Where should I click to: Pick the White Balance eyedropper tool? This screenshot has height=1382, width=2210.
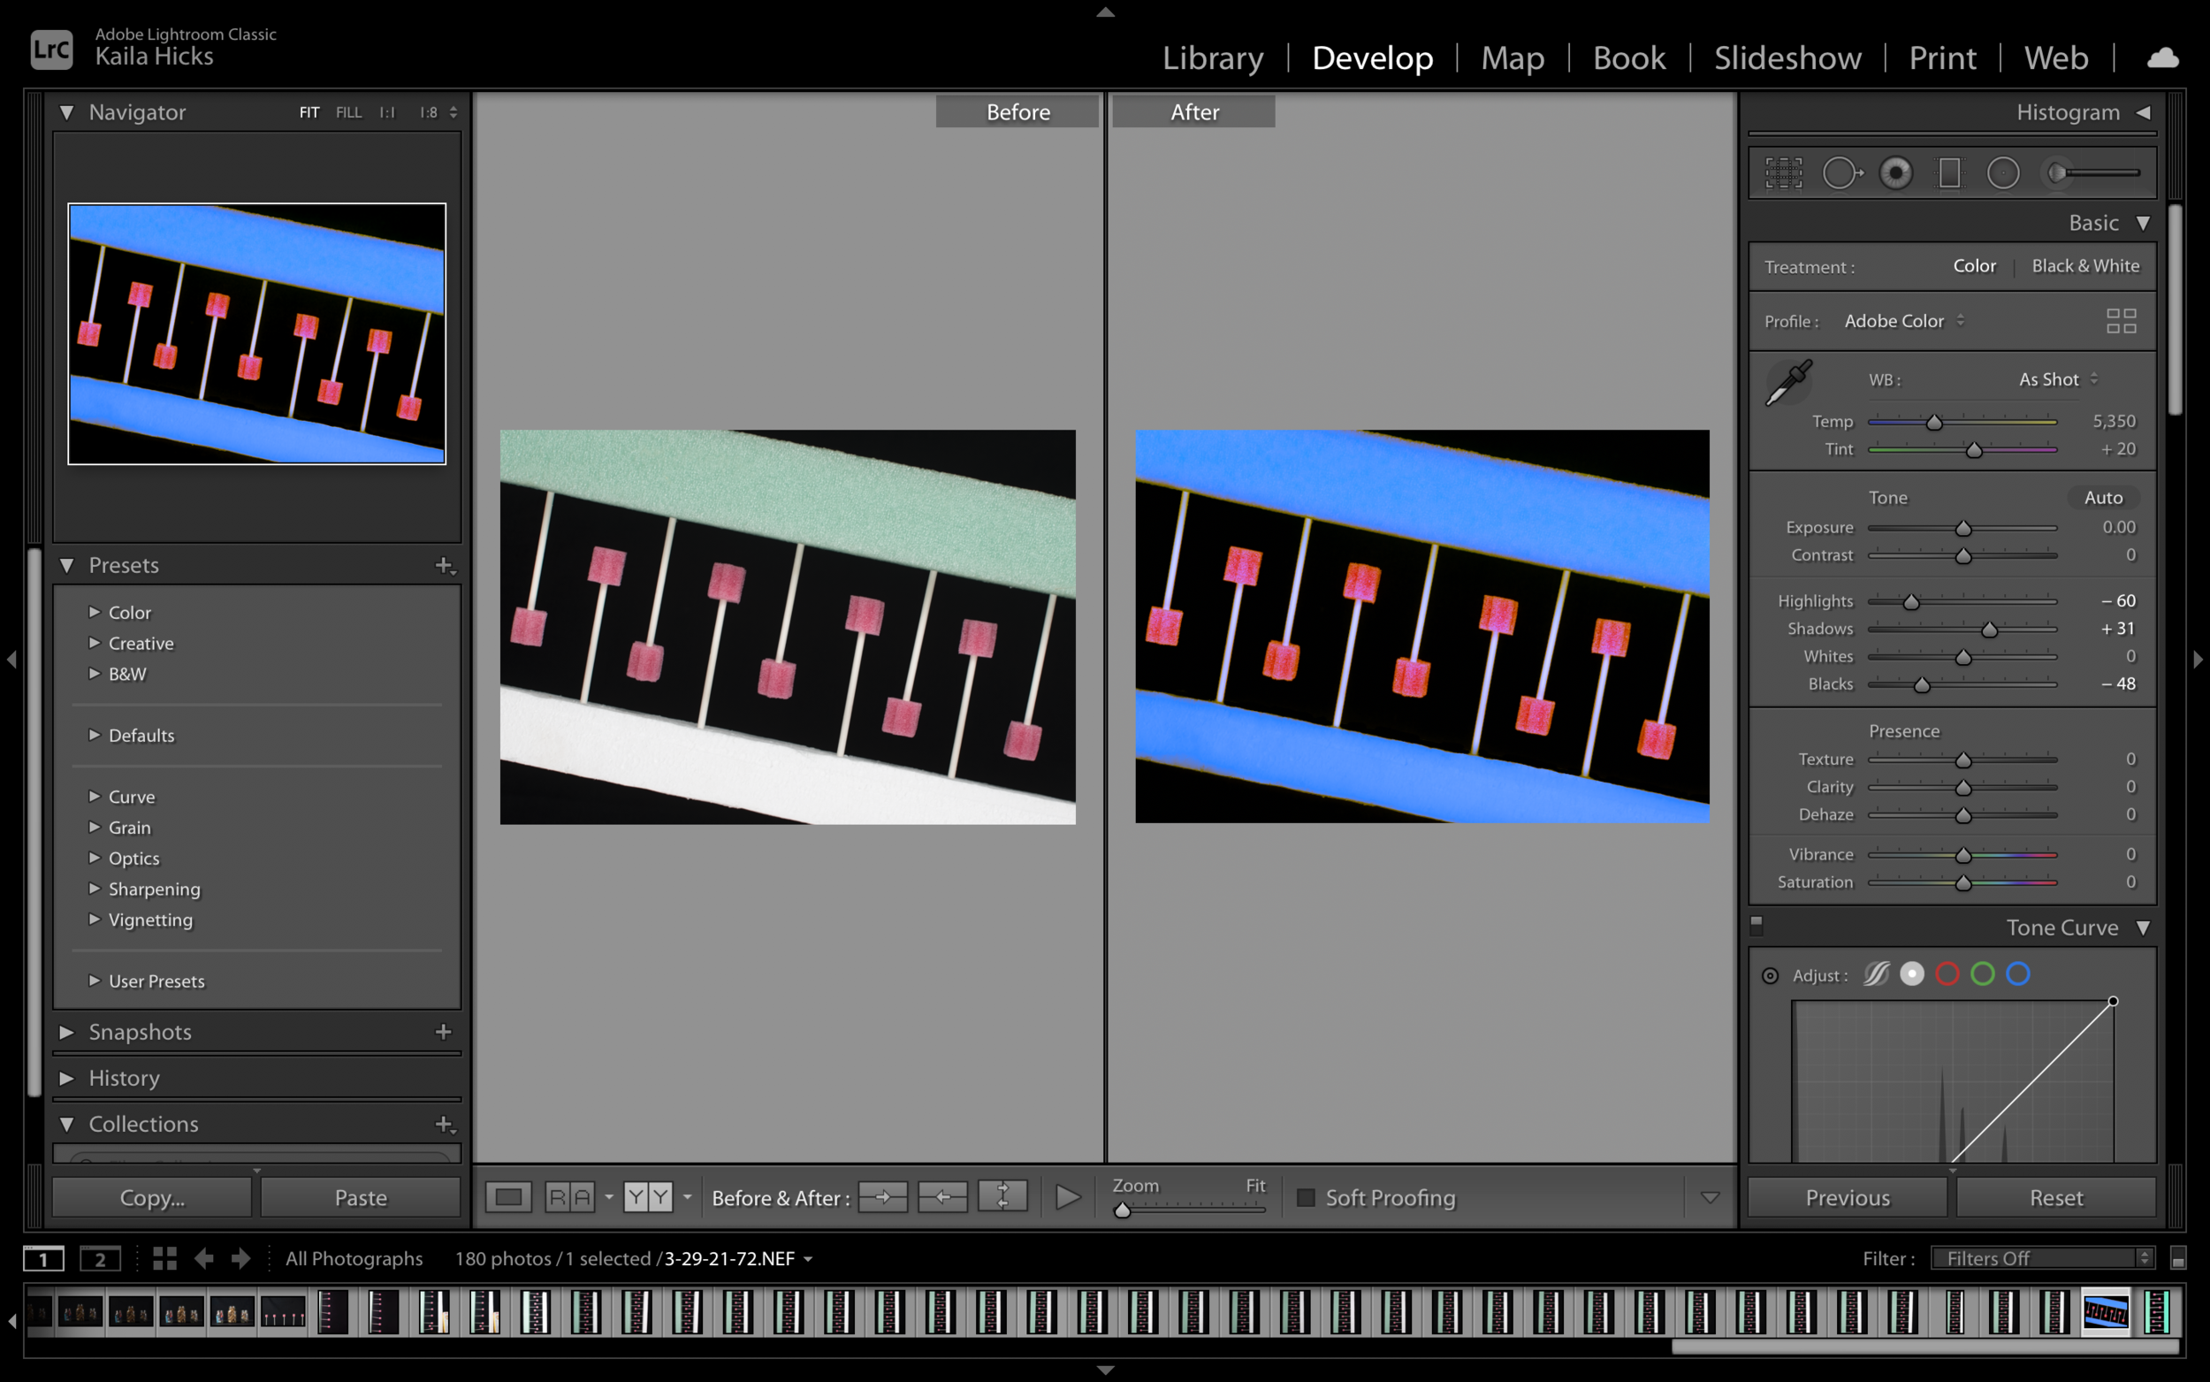click(x=1788, y=382)
